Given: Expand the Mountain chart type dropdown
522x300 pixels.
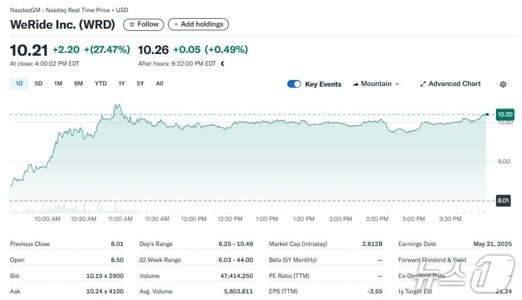Looking at the screenshot, I should coord(397,84).
